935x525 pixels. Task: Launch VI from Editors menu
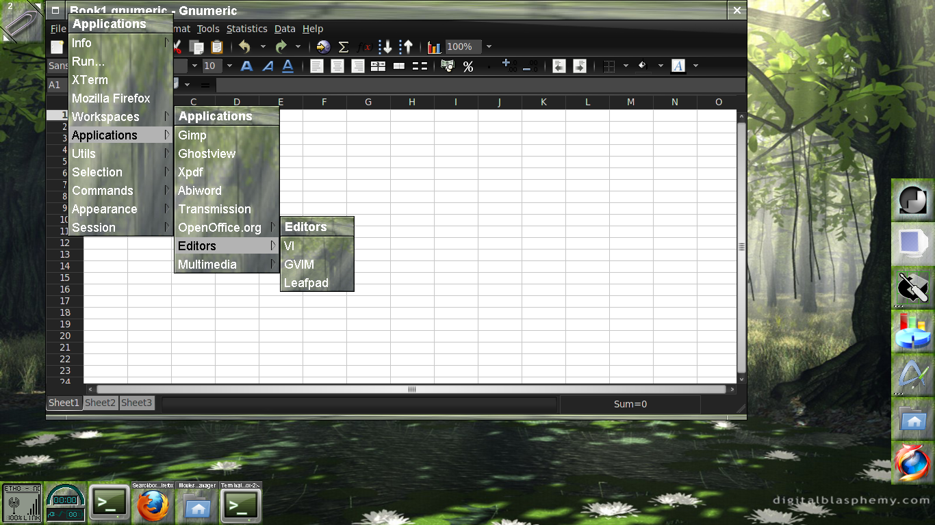coord(317,246)
